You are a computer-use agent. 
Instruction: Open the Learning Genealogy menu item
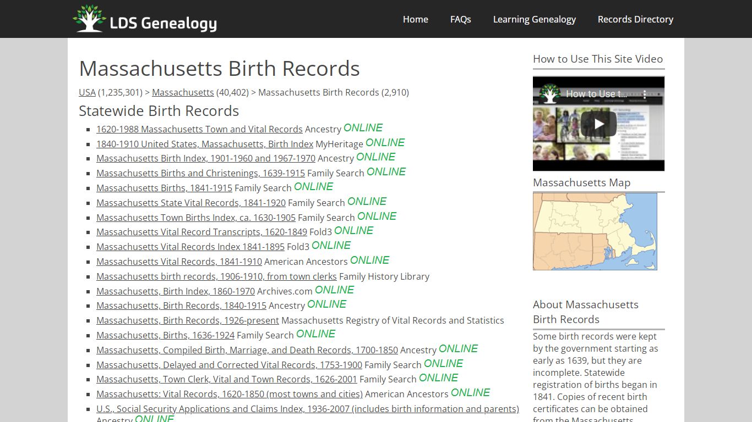click(535, 19)
